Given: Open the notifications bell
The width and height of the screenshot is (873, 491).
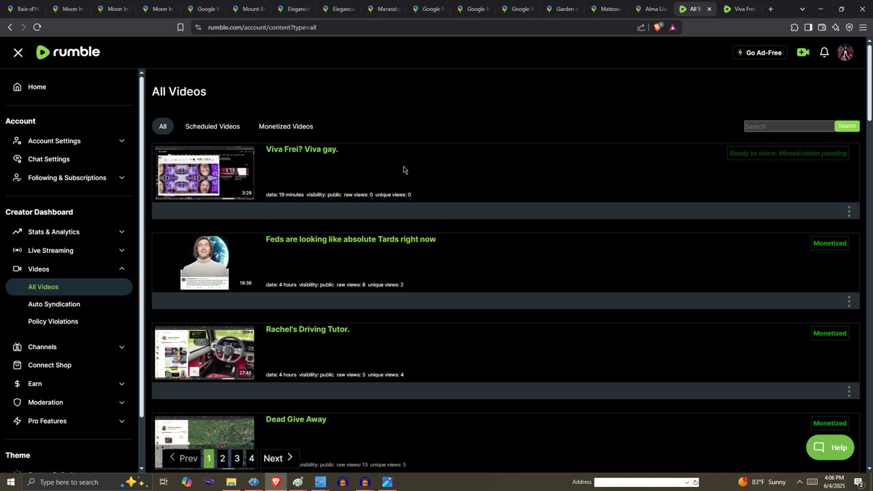Looking at the screenshot, I should pyautogui.click(x=824, y=53).
